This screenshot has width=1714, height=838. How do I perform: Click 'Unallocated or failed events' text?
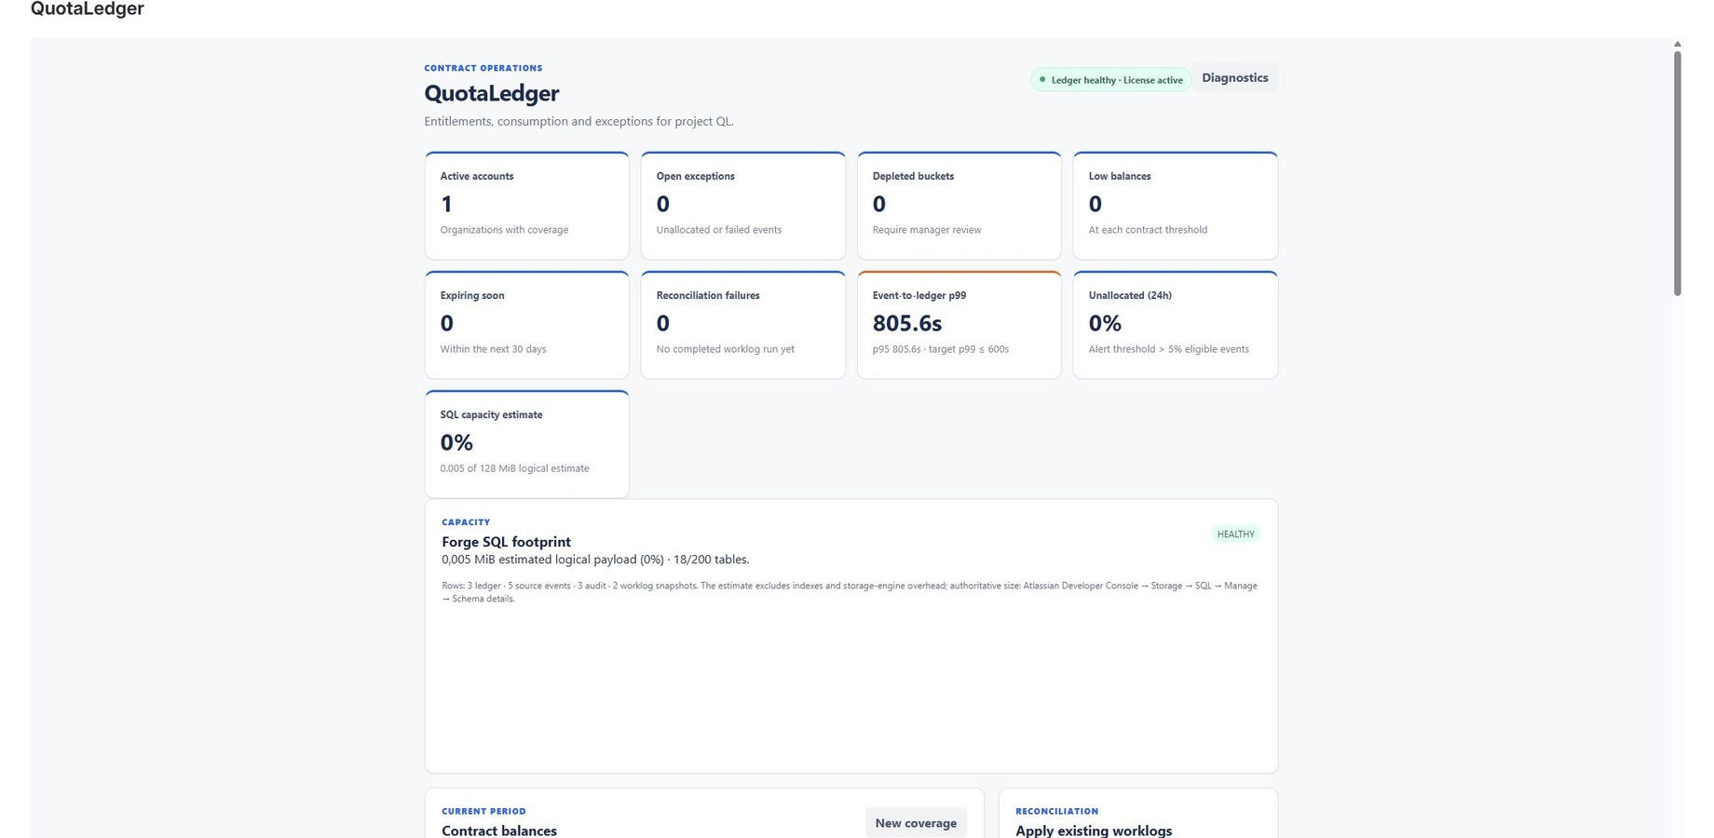(x=719, y=230)
